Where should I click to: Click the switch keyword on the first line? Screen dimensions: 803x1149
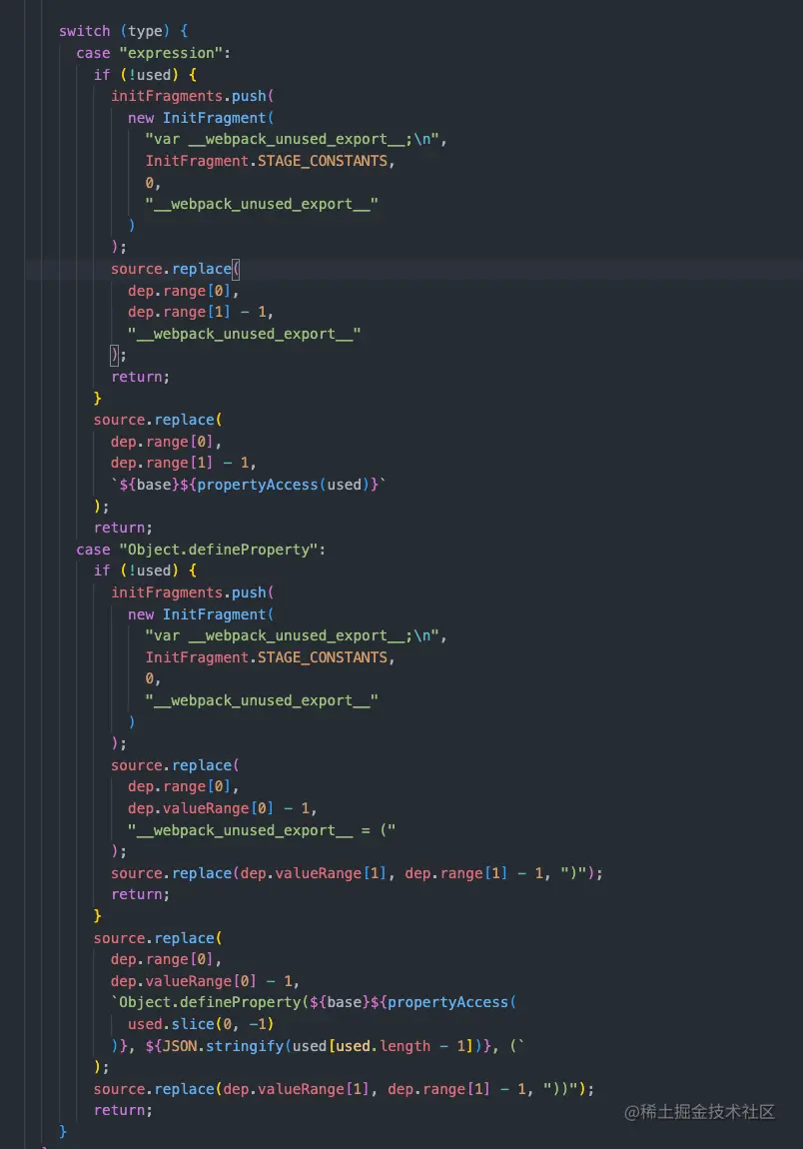(x=84, y=30)
